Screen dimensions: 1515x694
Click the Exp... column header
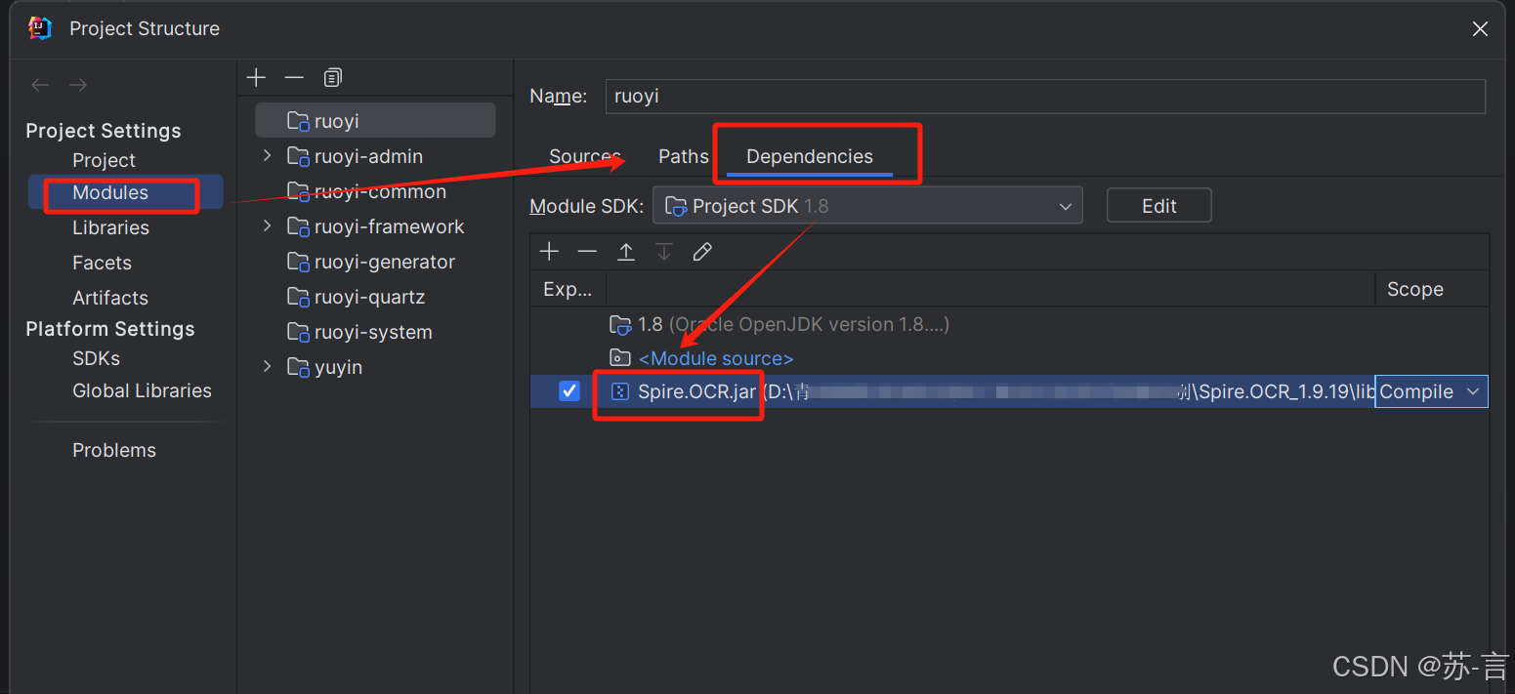(568, 289)
